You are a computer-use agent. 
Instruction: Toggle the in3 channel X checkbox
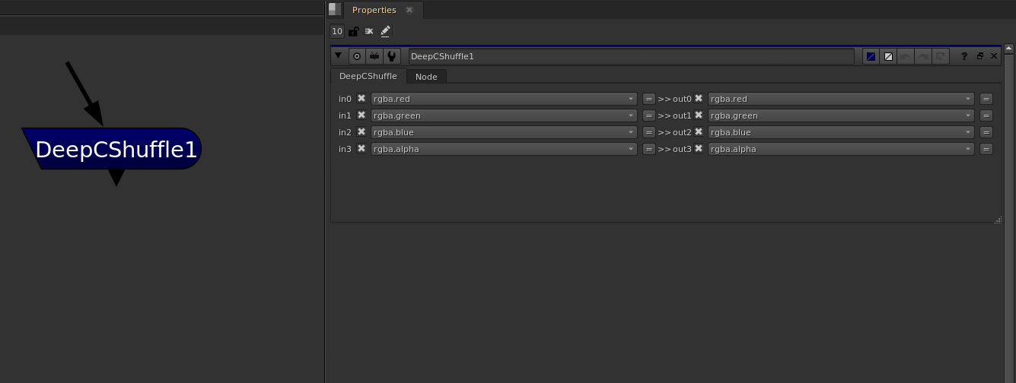[361, 149]
